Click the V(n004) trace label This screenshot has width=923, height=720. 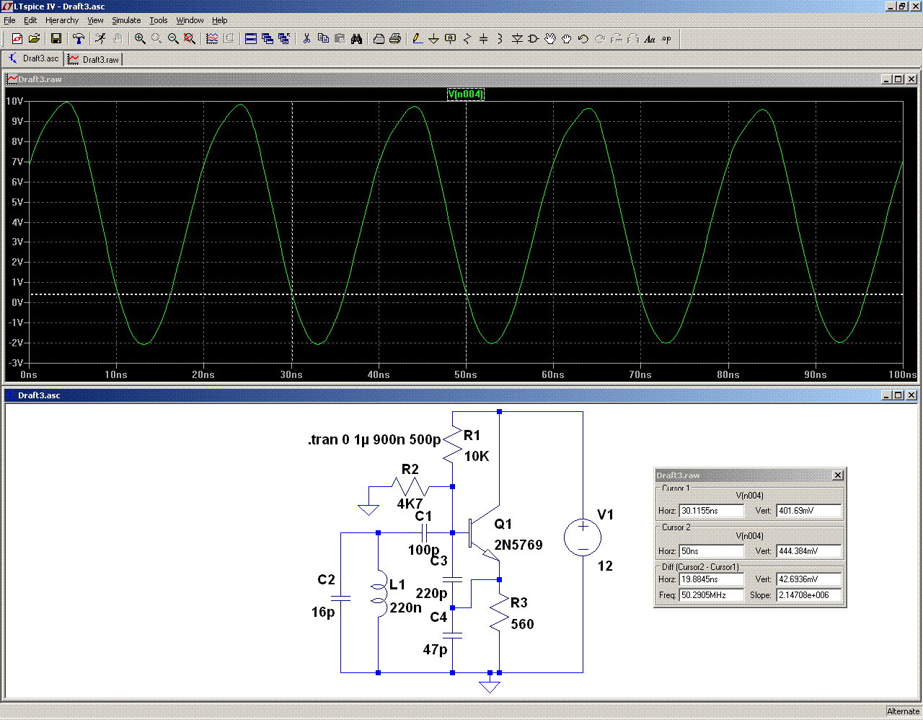pyautogui.click(x=465, y=95)
